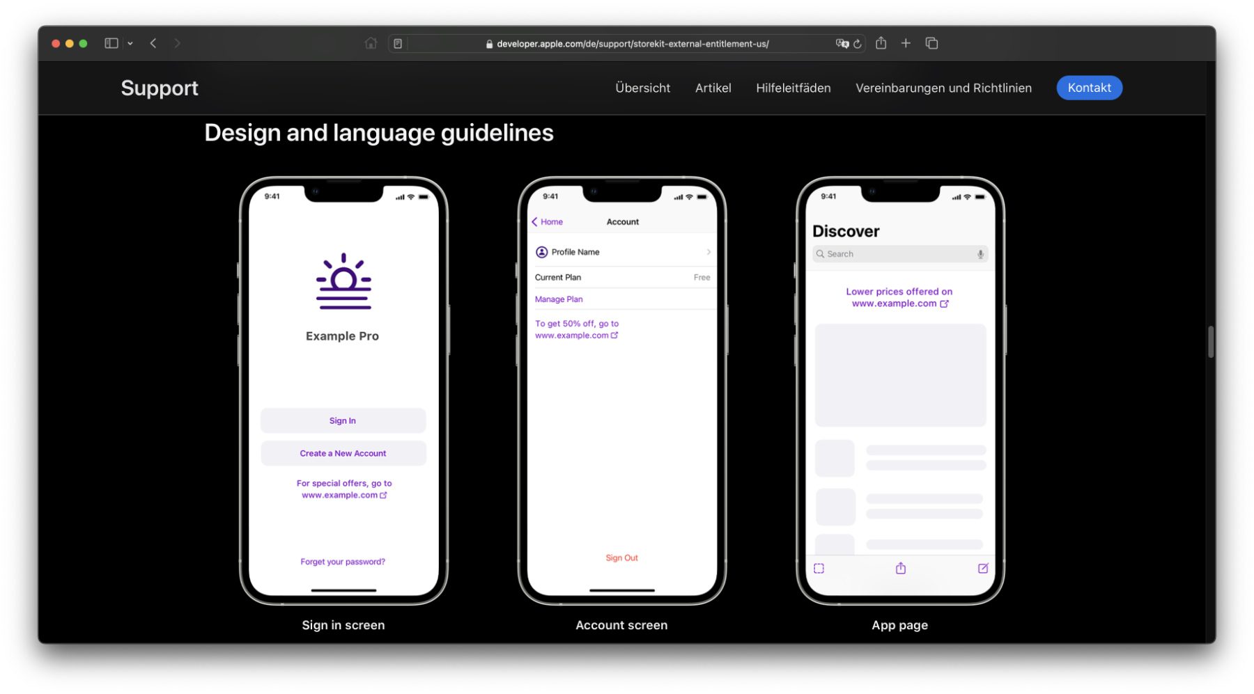The height and width of the screenshot is (694, 1254).
Task: Show the tab overview
Action: (931, 43)
